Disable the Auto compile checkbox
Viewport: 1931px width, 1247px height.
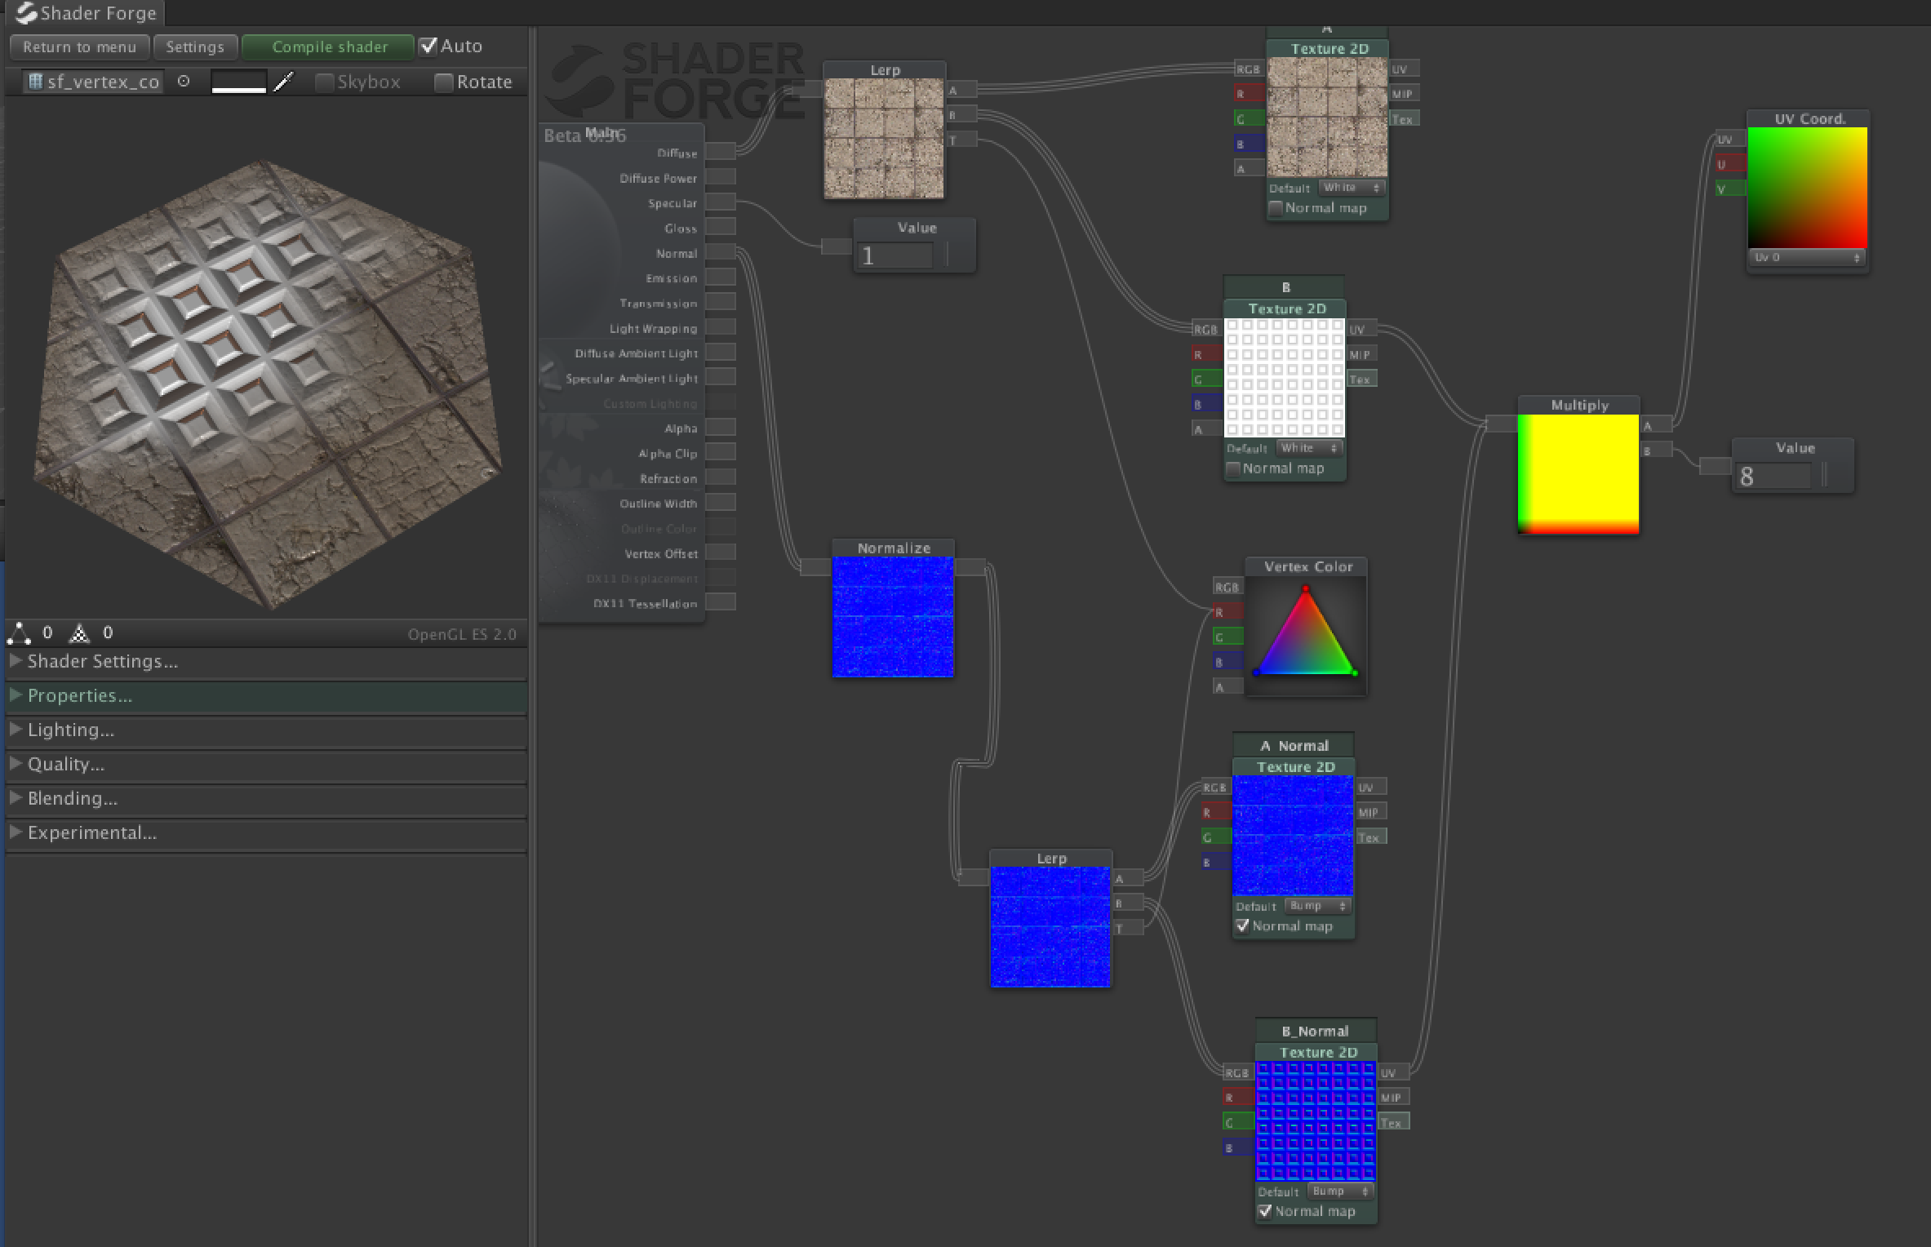(x=428, y=46)
